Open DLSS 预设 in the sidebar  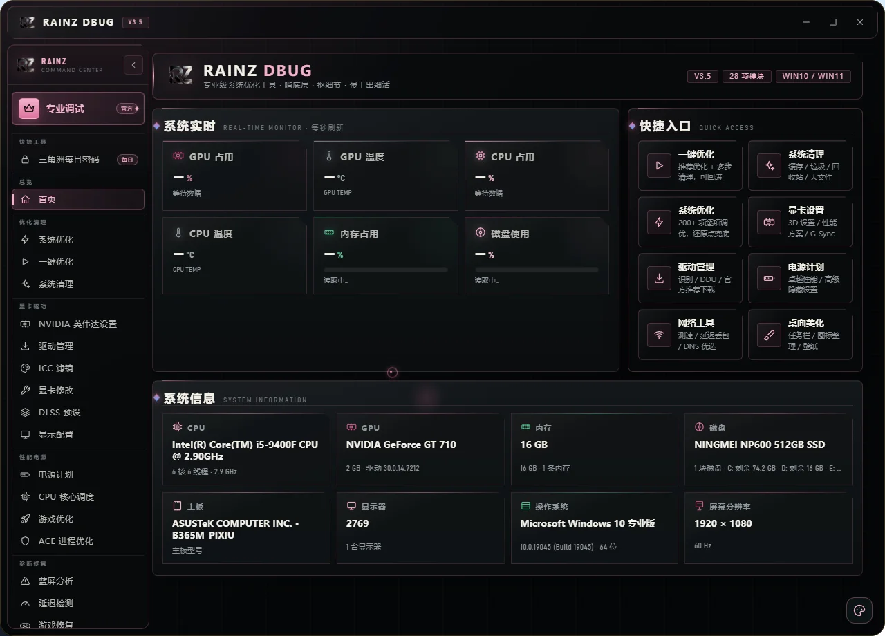(78, 412)
